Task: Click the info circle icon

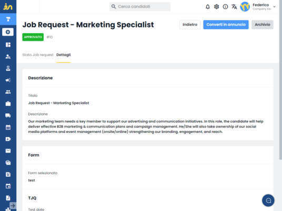Action: coord(225,7)
